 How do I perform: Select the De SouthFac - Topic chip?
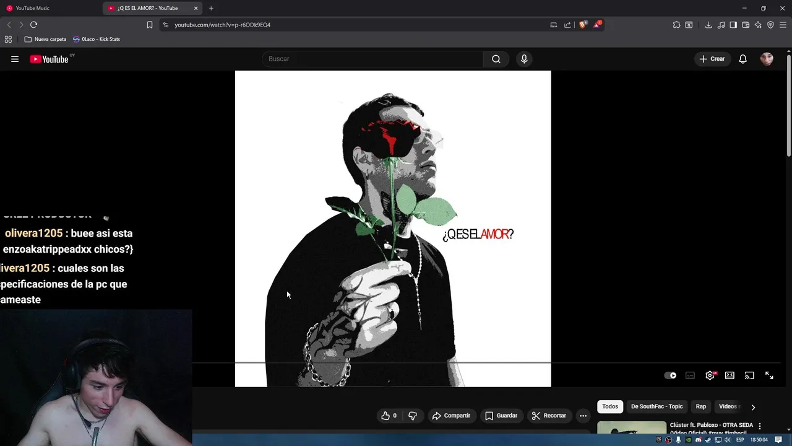click(x=656, y=406)
